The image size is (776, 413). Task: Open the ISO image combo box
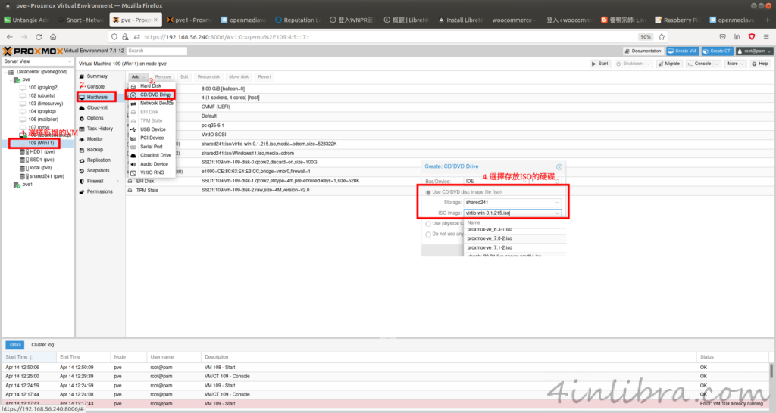[512, 213]
